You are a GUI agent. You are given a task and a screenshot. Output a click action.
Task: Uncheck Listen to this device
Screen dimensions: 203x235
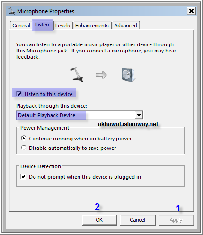pyautogui.click(x=19, y=94)
